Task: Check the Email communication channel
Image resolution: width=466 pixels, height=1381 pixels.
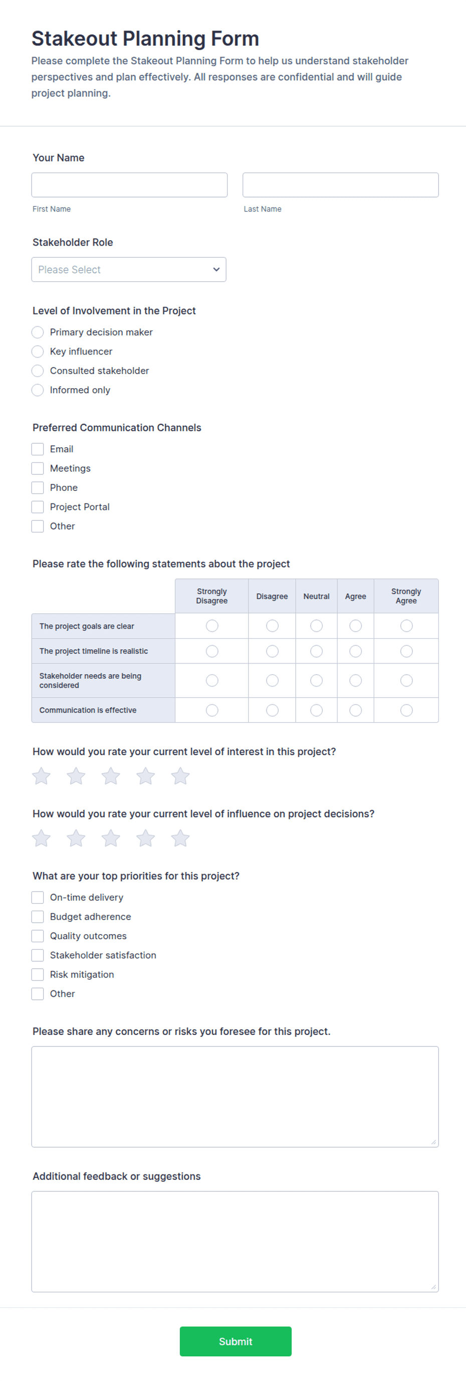Action: point(38,449)
